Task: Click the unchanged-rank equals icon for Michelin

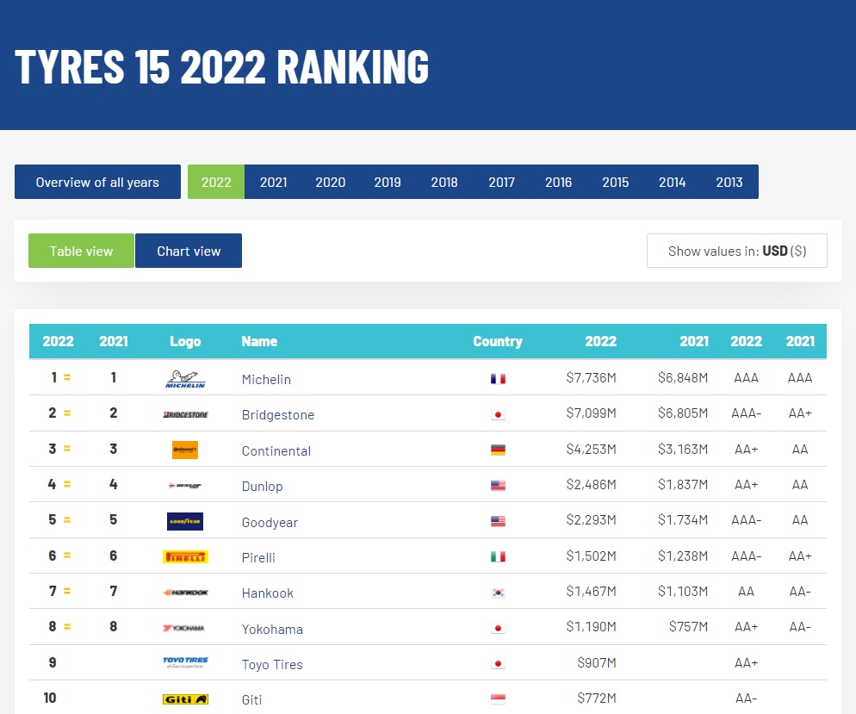Action: (67, 377)
